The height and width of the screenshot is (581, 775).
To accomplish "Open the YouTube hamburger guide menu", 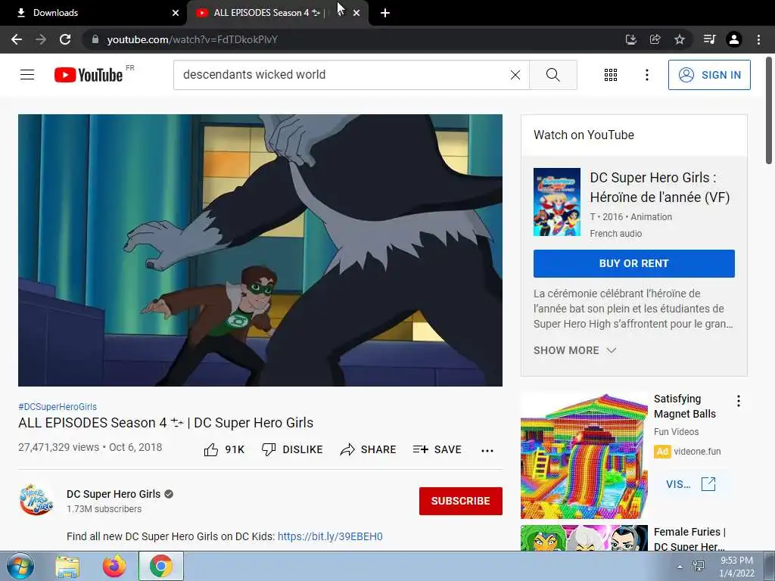I will point(27,75).
